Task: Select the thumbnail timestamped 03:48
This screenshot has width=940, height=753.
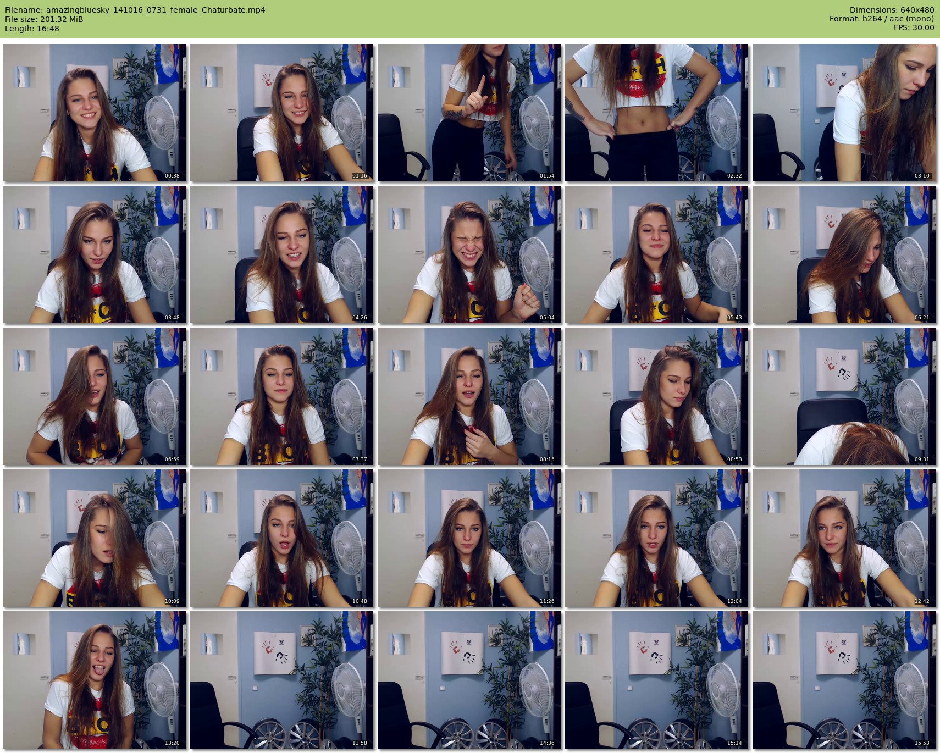Action: [94, 254]
